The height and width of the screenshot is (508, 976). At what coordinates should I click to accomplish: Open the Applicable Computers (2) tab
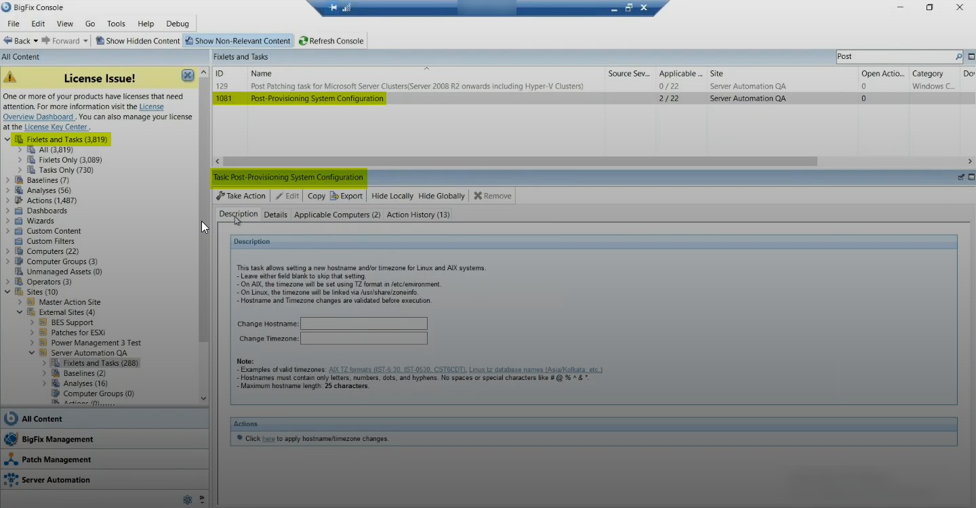coord(337,215)
